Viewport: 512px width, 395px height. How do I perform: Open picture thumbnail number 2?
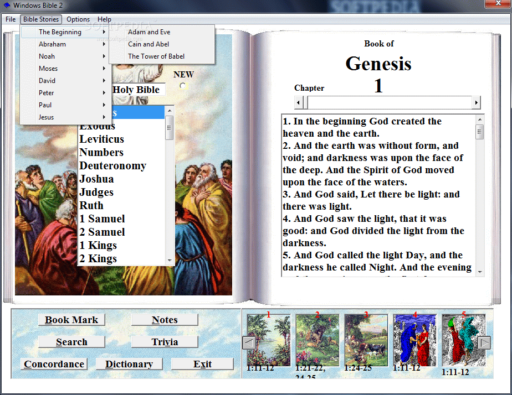pyautogui.click(x=318, y=340)
